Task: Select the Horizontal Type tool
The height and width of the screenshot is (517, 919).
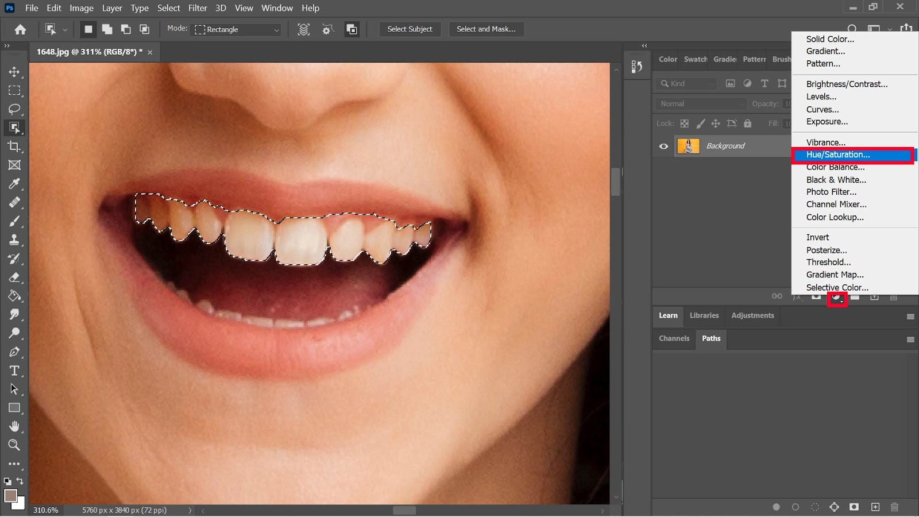Action: point(14,371)
